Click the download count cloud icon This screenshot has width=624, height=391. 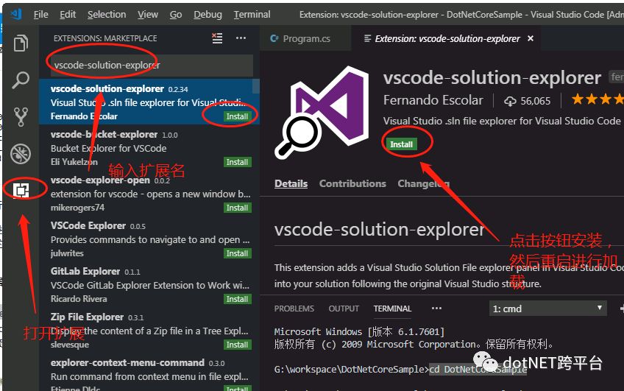pos(510,101)
